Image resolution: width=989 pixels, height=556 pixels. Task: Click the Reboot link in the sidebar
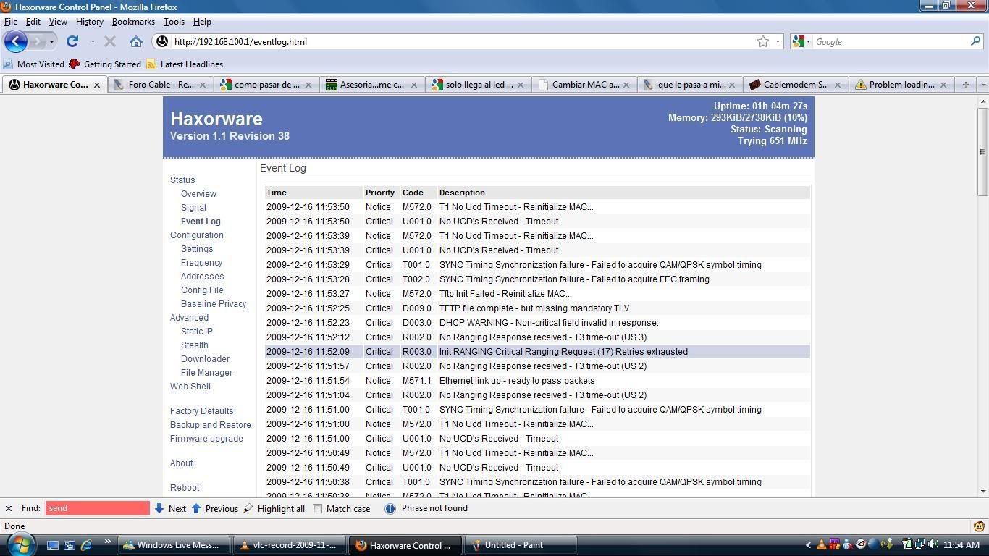coord(185,488)
